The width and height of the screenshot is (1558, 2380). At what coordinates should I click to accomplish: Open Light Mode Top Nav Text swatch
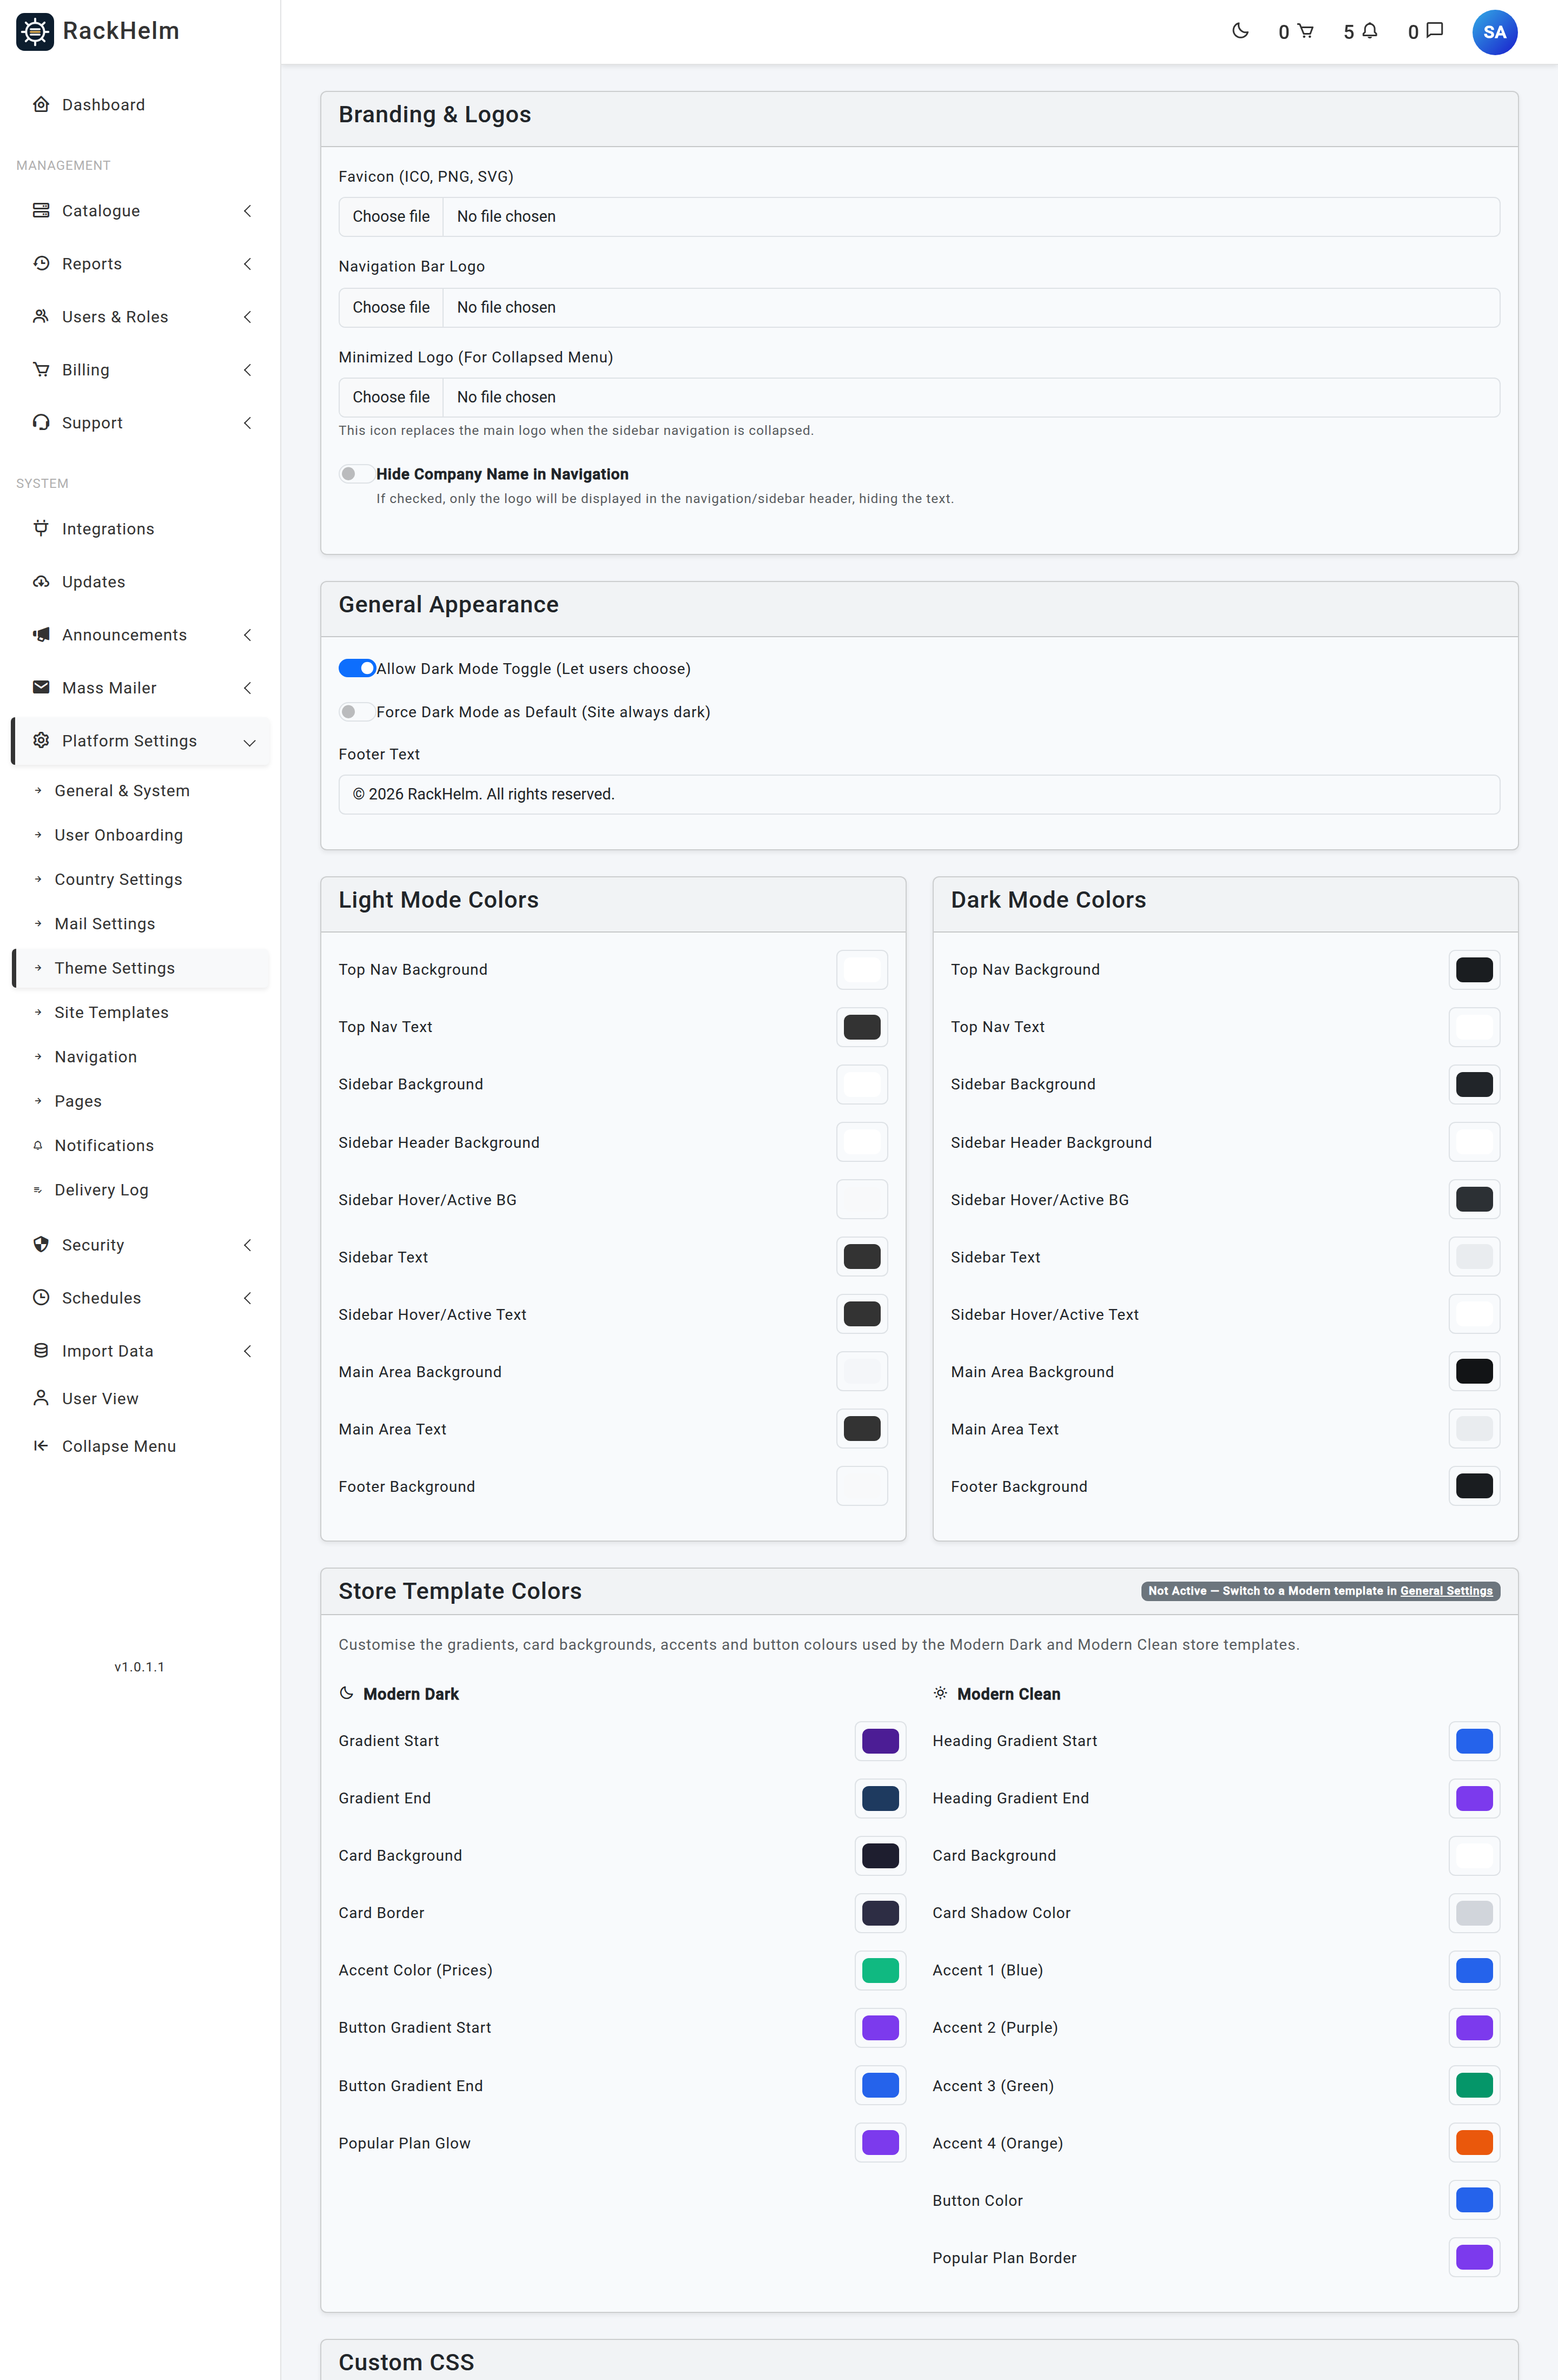(861, 1027)
